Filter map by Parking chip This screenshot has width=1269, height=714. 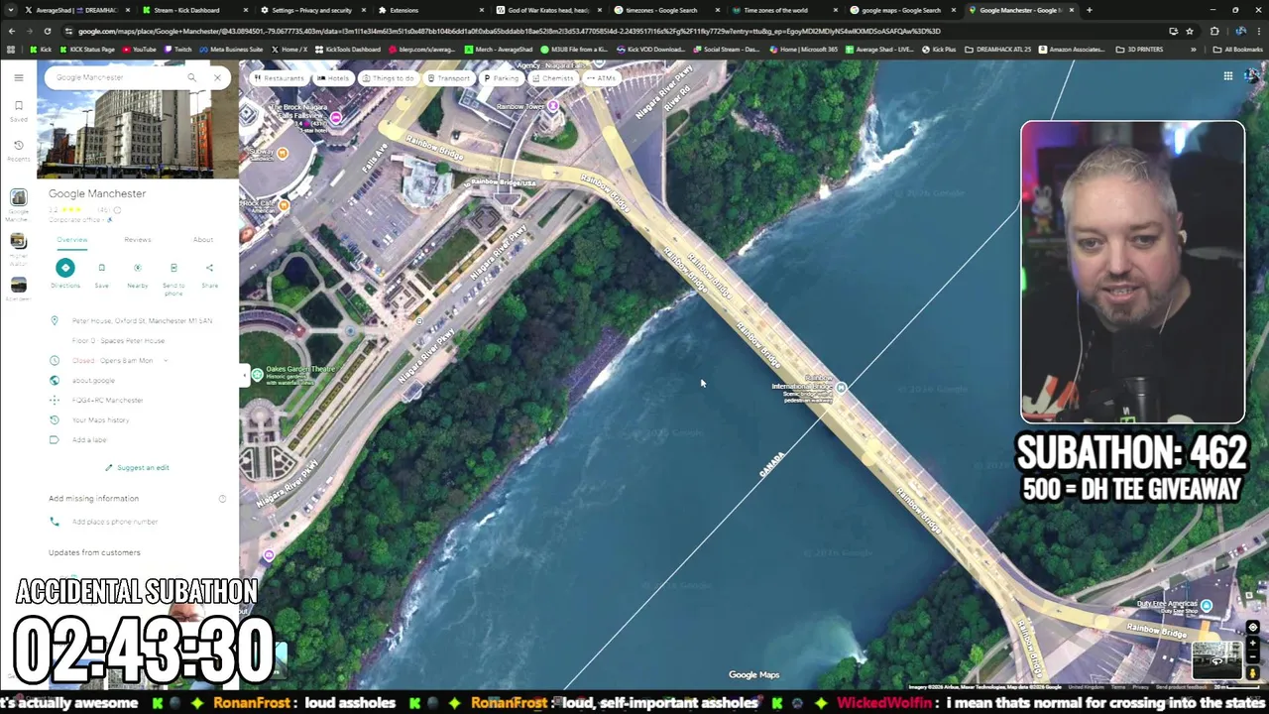(501, 78)
